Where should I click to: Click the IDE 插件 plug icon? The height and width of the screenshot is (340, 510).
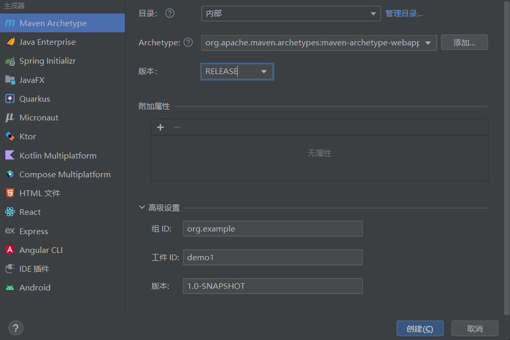coord(10,269)
